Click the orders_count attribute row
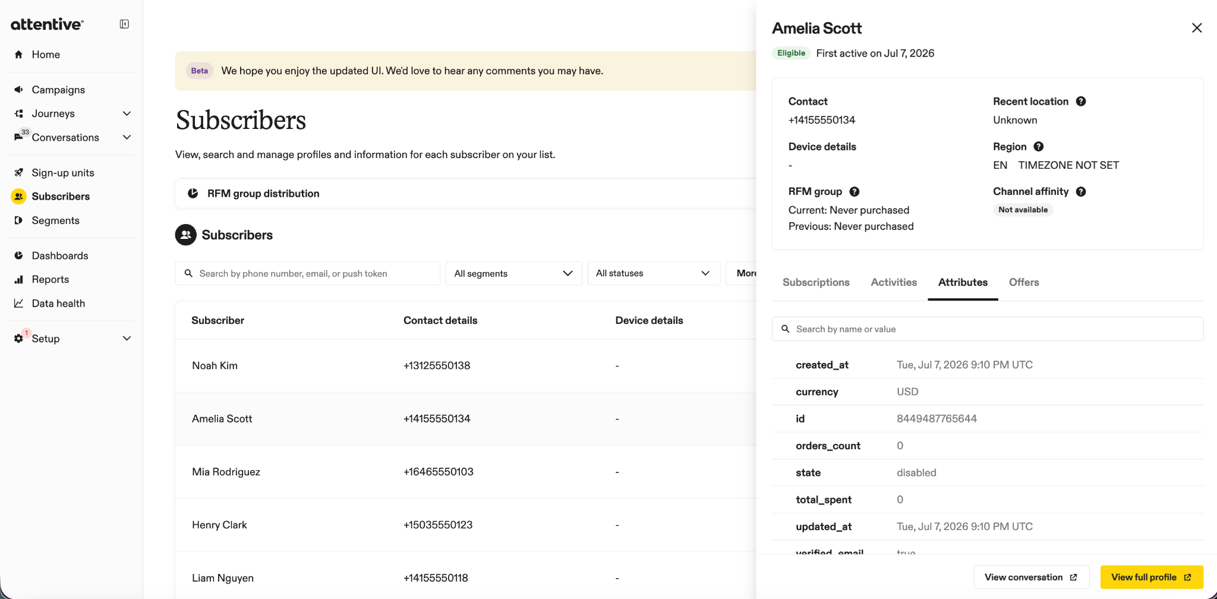The image size is (1217, 599). pyautogui.click(x=988, y=446)
